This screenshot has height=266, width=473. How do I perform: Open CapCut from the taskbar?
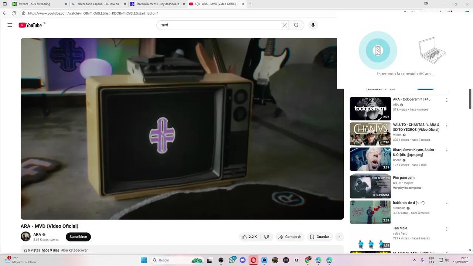297,260
